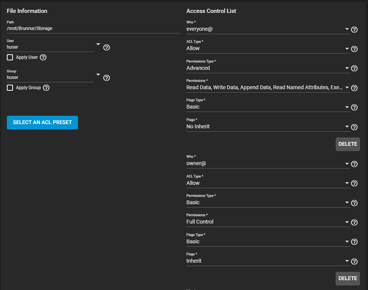Open help for No Inherit flags

click(x=354, y=127)
